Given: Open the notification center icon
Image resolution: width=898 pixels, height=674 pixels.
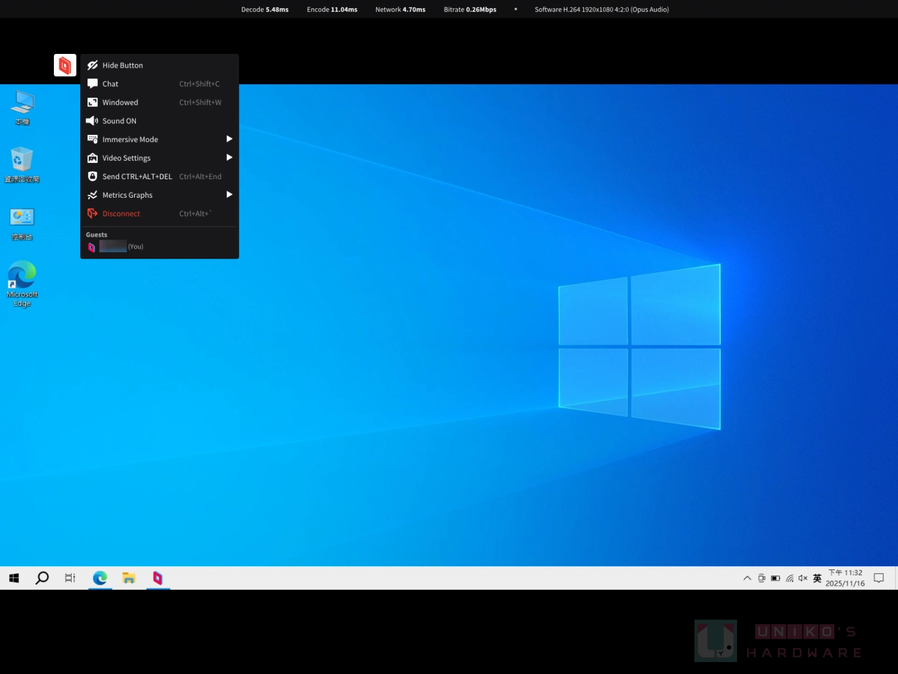Looking at the screenshot, I should point(878,578).
